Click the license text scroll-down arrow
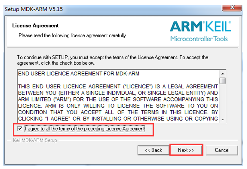 coord(223,119)
